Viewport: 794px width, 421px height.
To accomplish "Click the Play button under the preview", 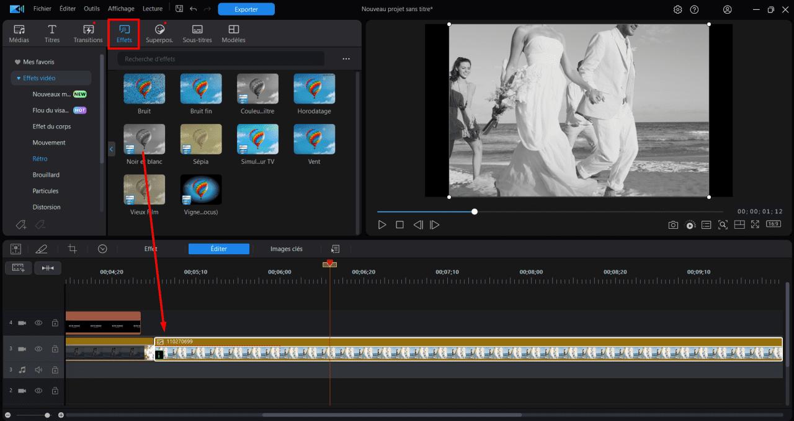I will click(x=382, y=224).
